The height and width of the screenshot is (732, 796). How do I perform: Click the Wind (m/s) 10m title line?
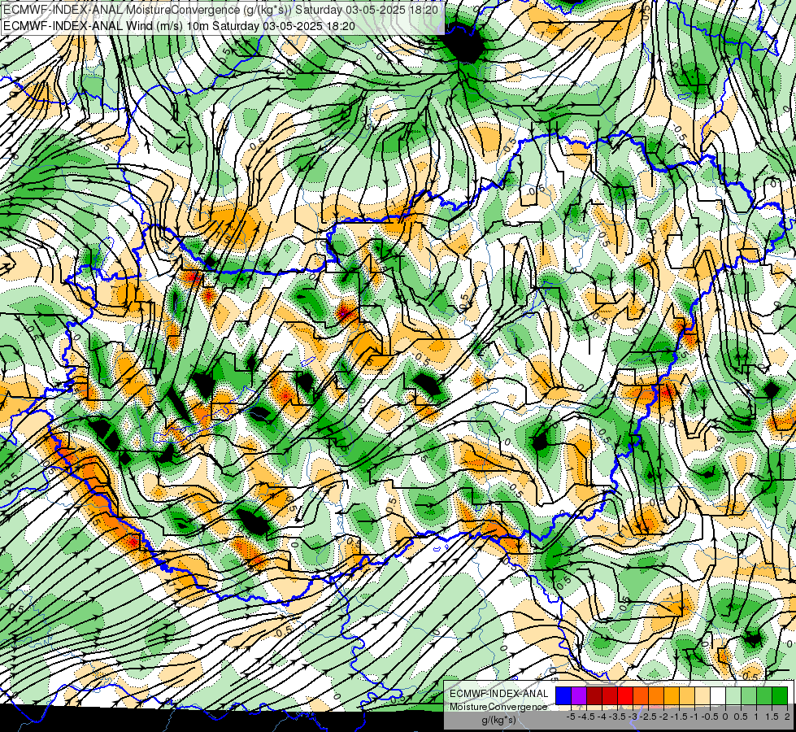tap(179, 25)
